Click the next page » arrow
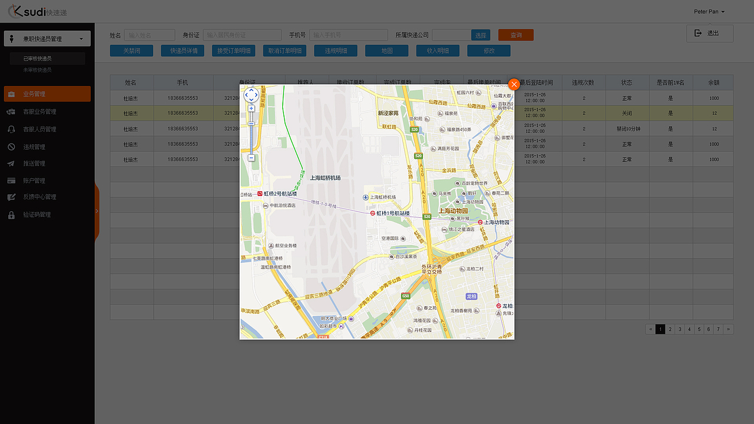The height and width of the screenshot is (424, 754). point(729,329)
